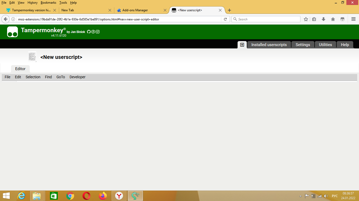This screenshot has height=201, width=359.
Task: Go back with browser back arrow
Action: [x=5, y=19]
